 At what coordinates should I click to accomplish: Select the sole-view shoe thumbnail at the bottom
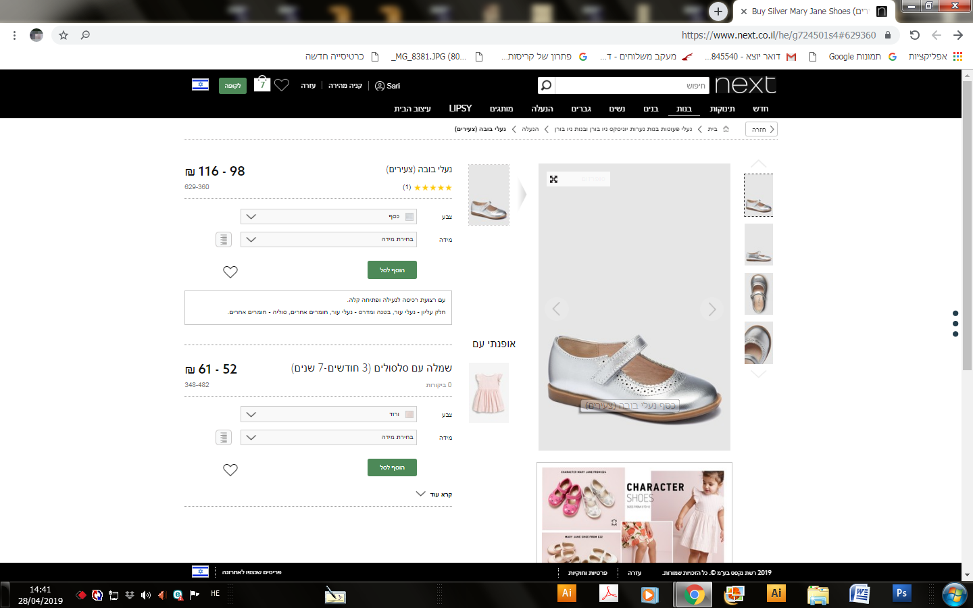pyautogui.click(x=758, y=343)
